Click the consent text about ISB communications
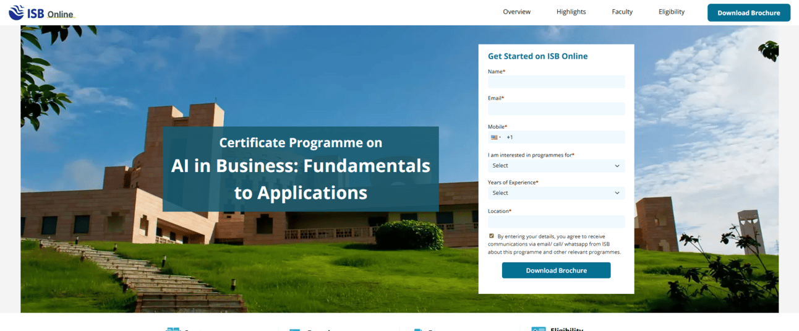The width and height of the screenshot is (799, 331). click(555, 244)
